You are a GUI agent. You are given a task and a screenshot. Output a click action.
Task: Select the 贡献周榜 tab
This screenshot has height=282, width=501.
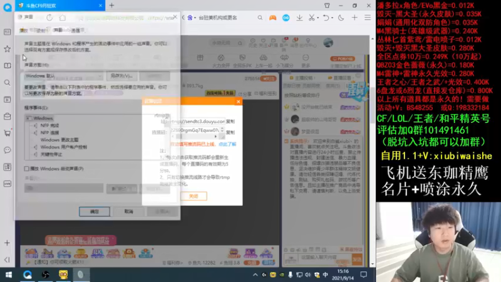click(311, 86)
